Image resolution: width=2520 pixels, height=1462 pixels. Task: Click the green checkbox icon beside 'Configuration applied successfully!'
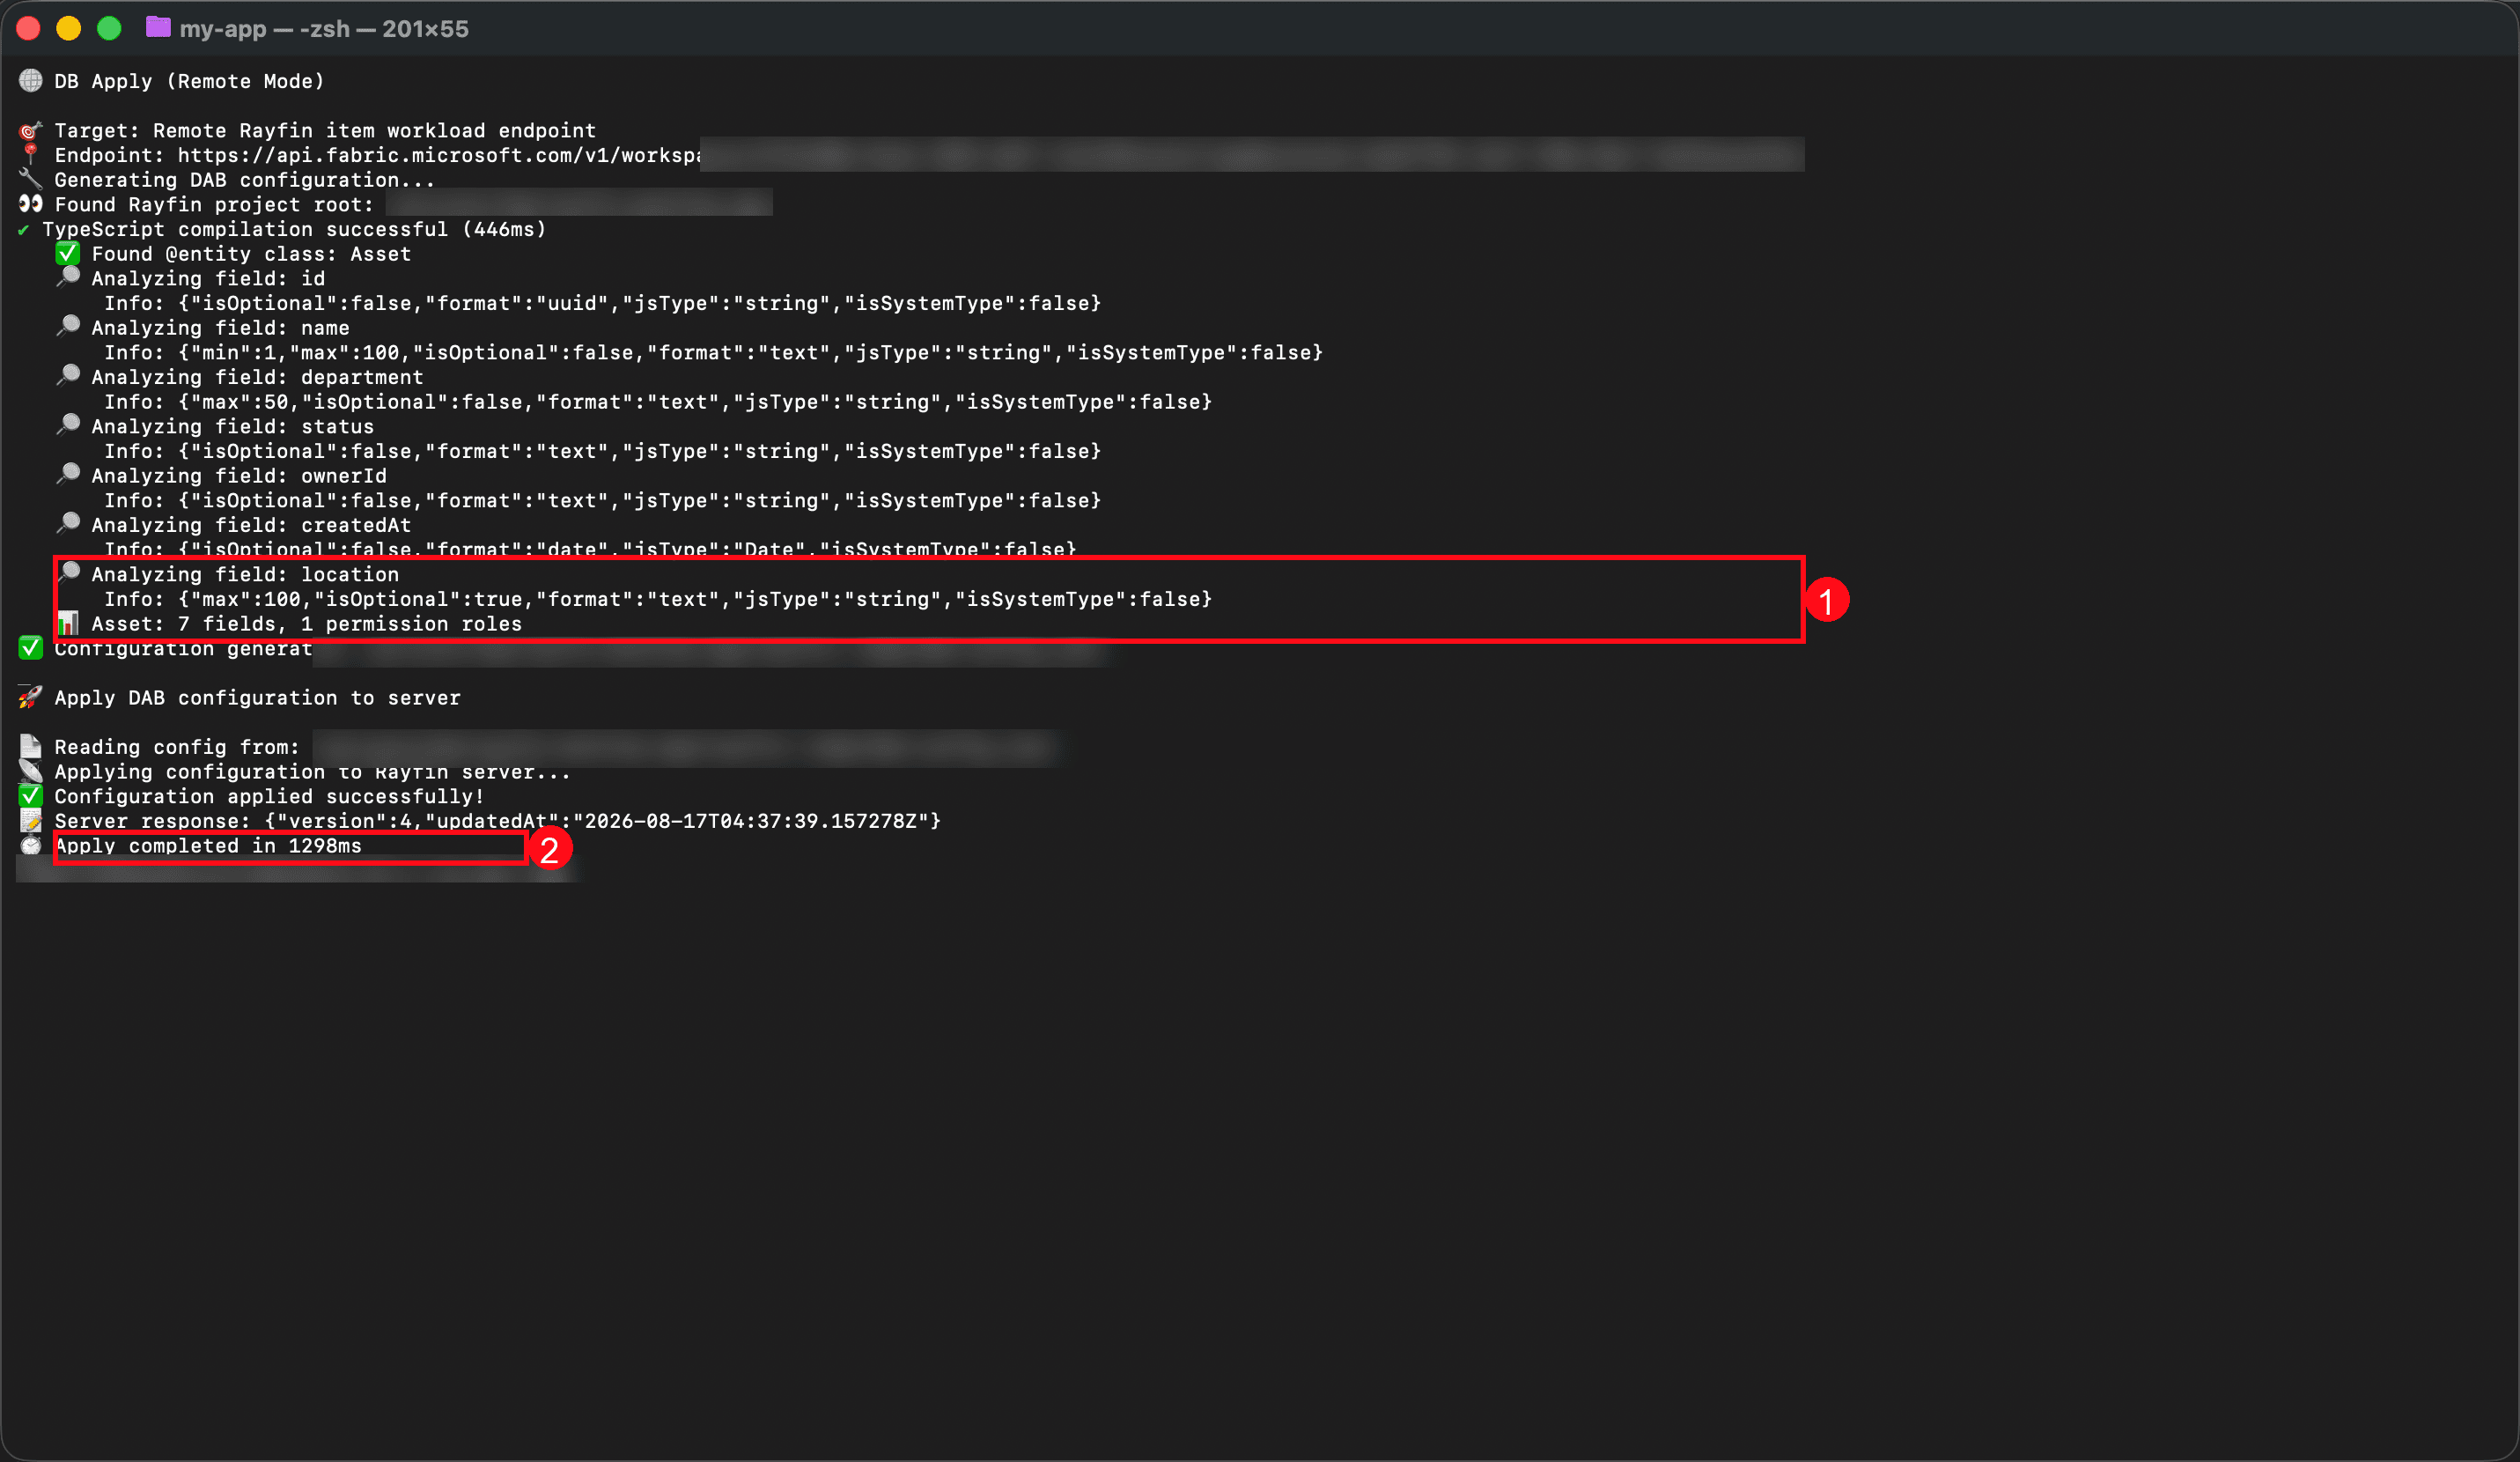click(31, 796)
